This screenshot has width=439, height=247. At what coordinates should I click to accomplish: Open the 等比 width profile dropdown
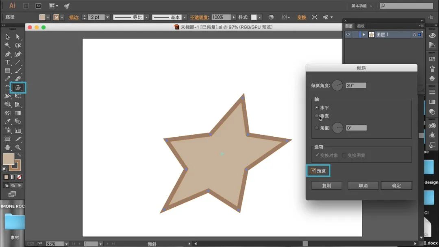coord(147,17)
